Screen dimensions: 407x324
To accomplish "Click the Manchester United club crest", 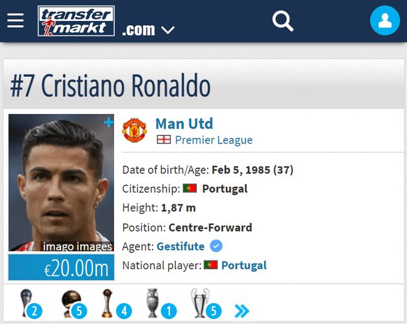I will (x=134, y=130).
